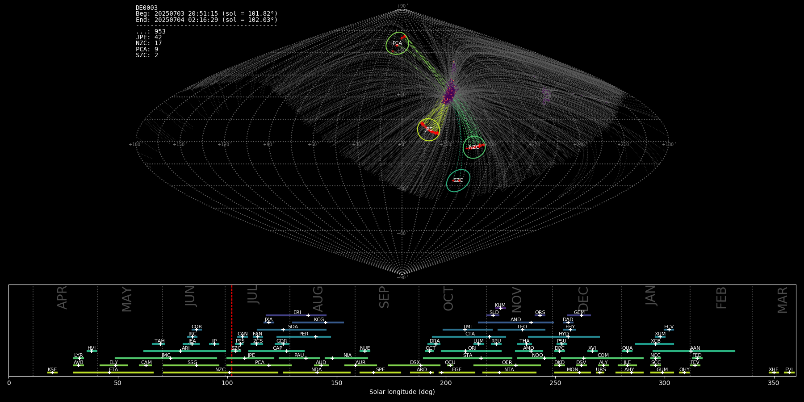Click the -90° latitude label on the map
This screenshot has width=804, height=402.
coord(402,277)
